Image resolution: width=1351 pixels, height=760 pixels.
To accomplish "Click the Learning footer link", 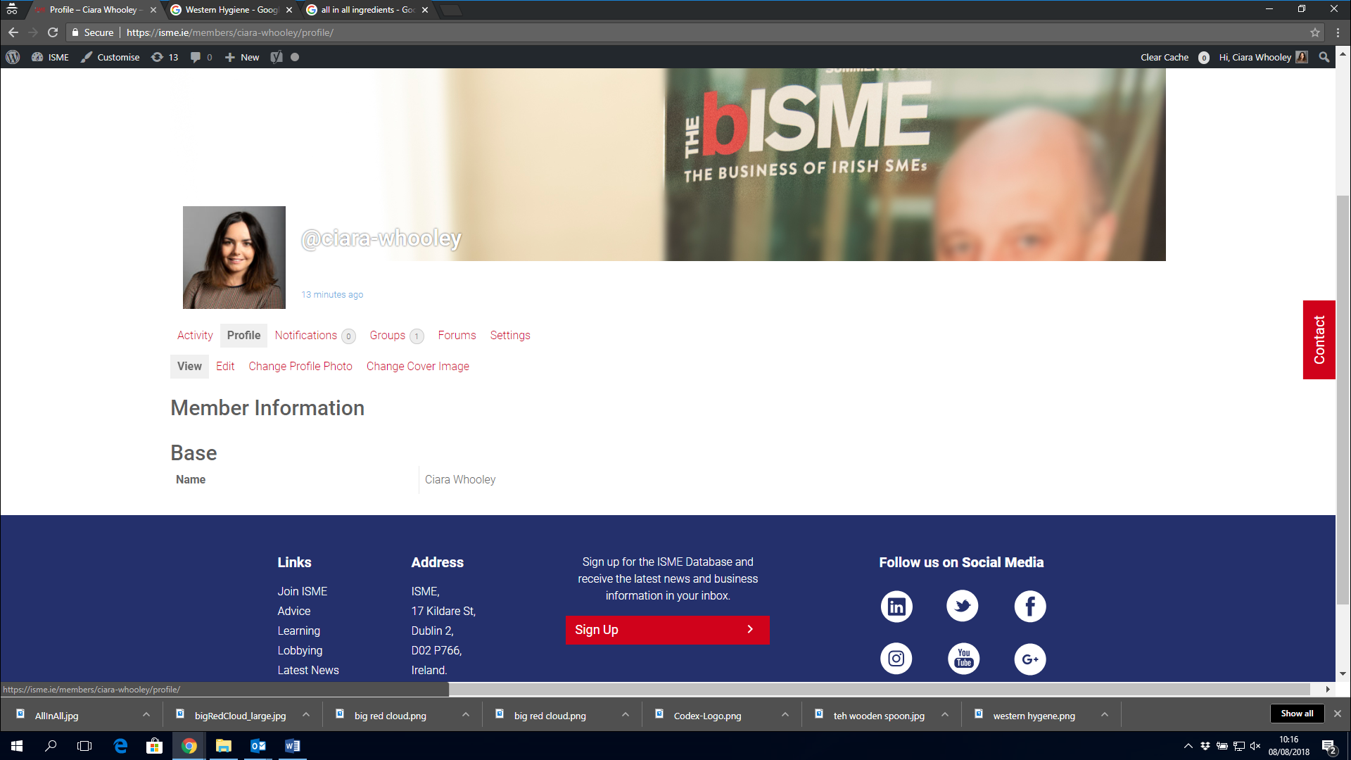I will tap(299, 631).
